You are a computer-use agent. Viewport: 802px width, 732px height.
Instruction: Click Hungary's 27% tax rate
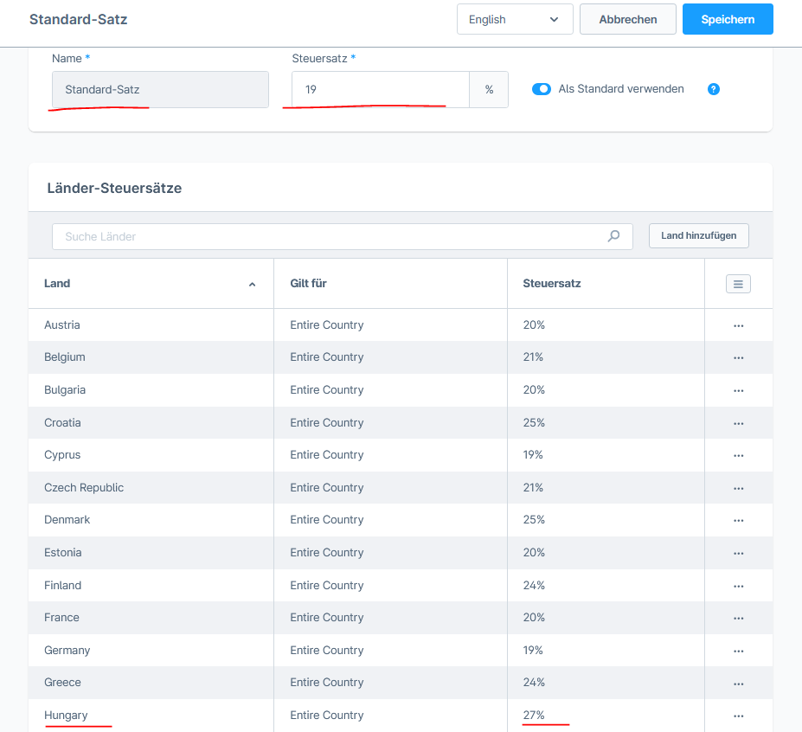[x=534, y=715]
